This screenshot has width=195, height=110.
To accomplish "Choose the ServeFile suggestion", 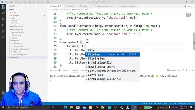I will [x=112, y=75].
